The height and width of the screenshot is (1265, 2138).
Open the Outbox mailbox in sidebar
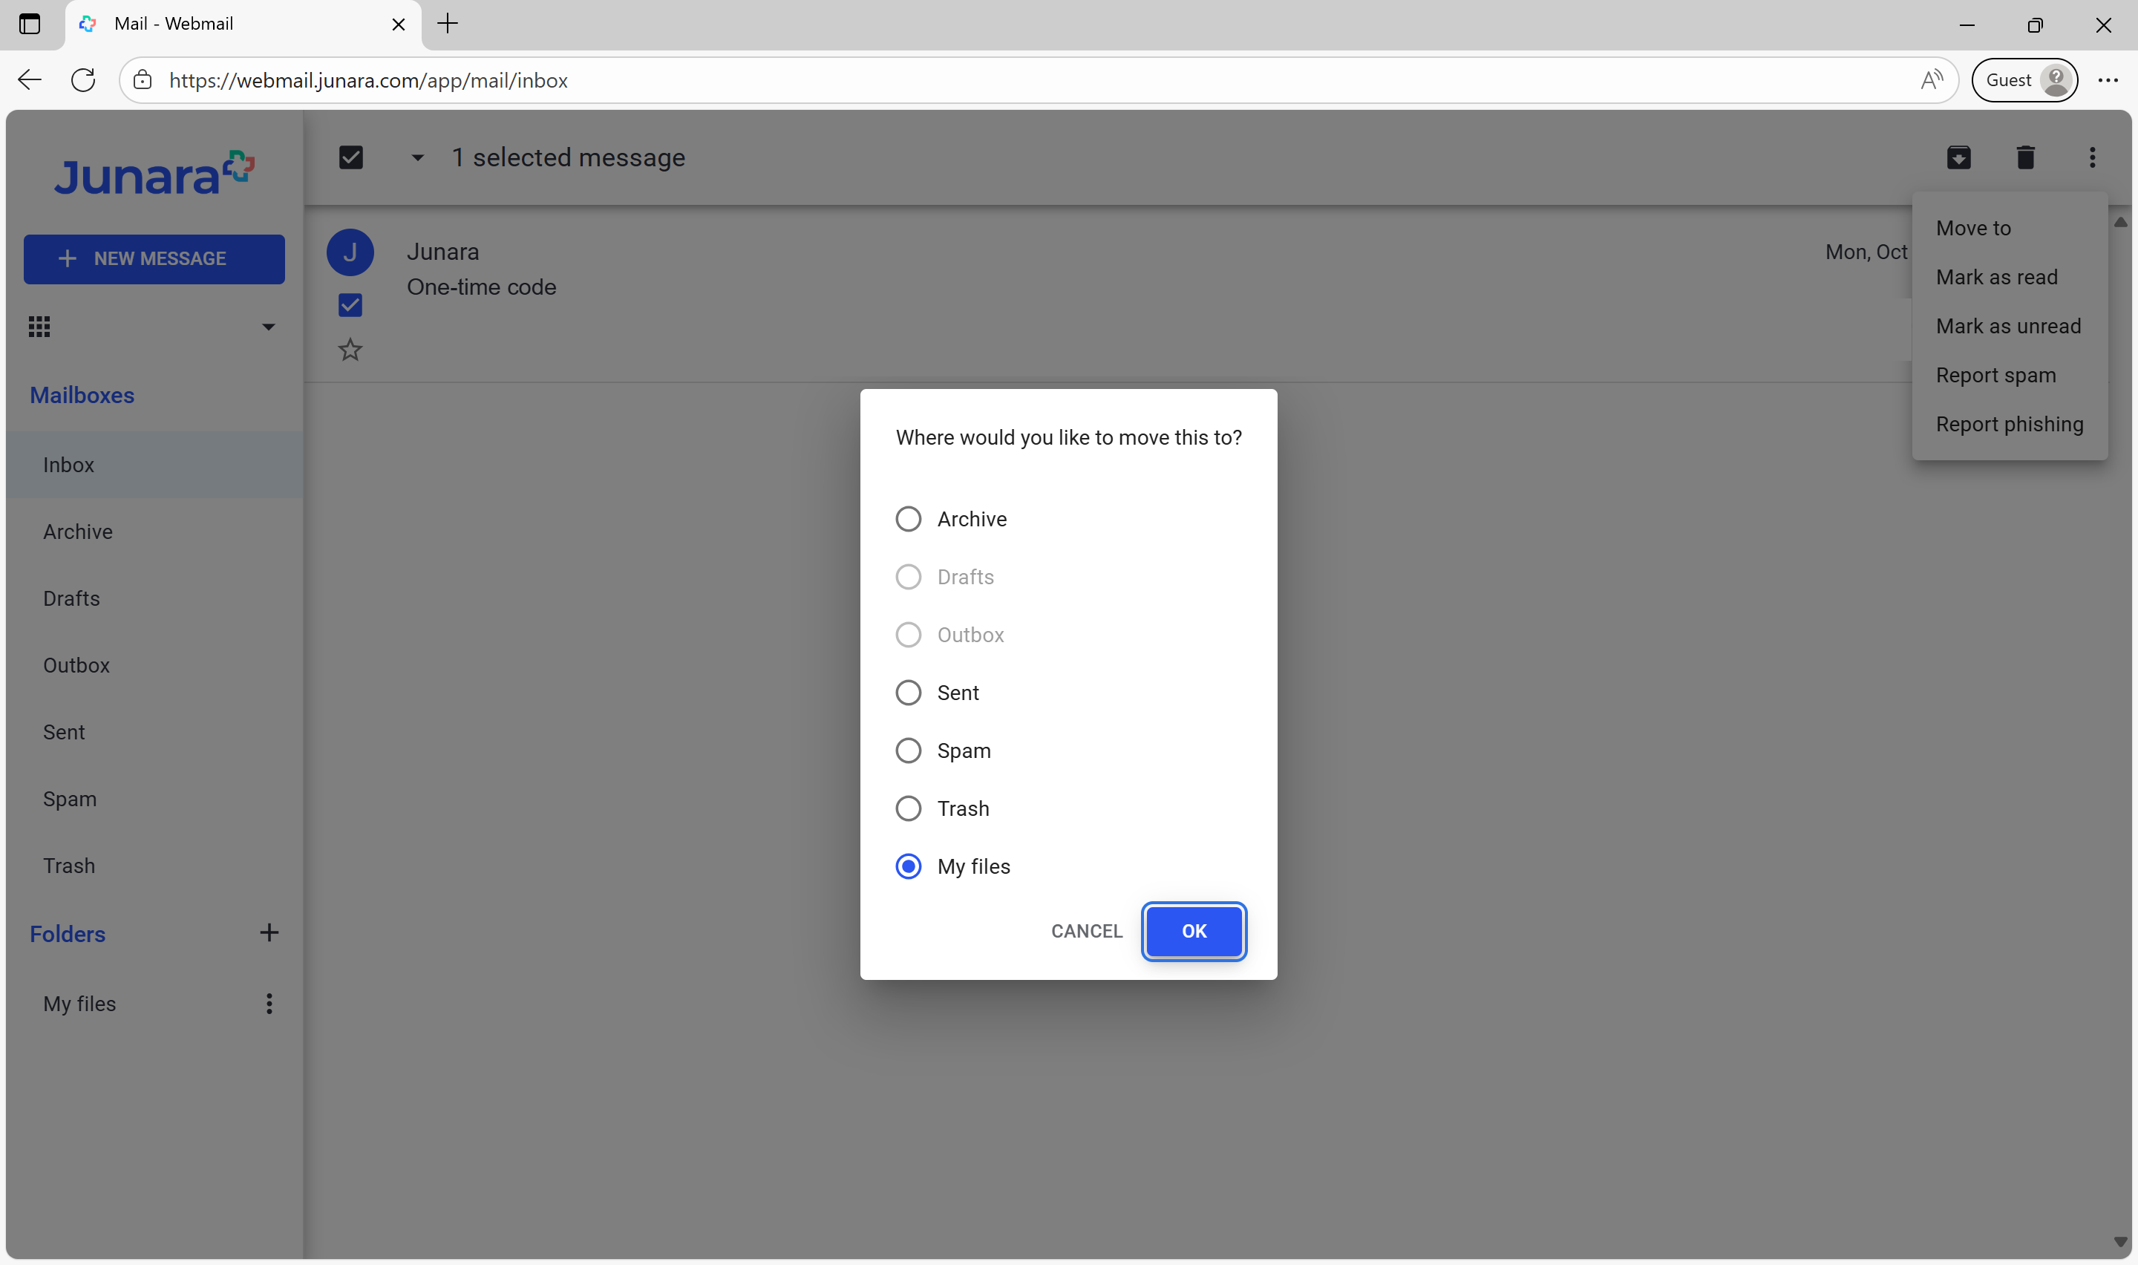pos(154,665)
